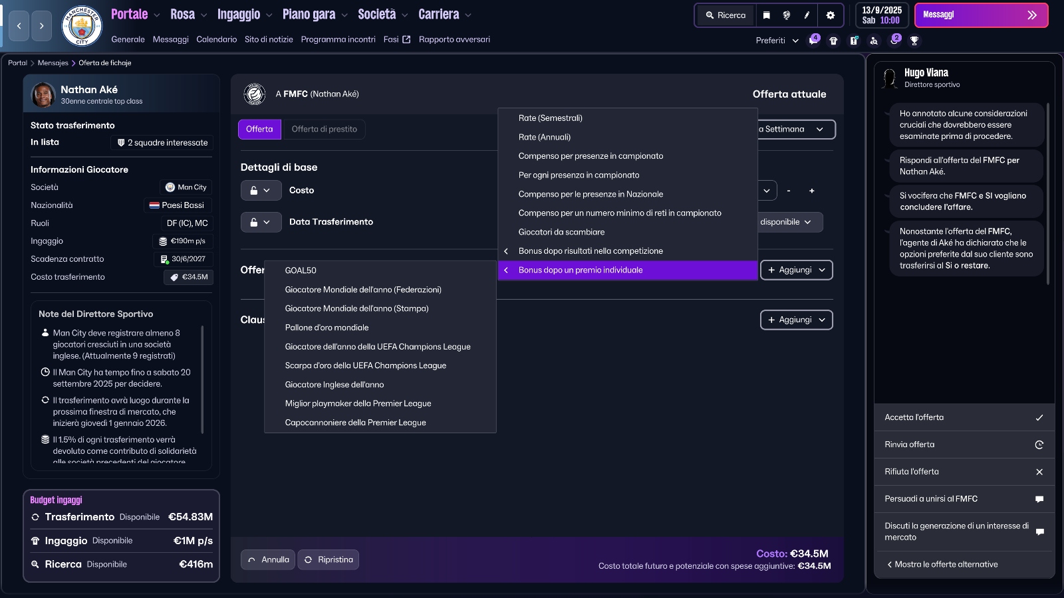Switch to the Offerta di prestito tab
Image resolution: width=1064 pixels, height=598 pixels.
click(x=325, y=129)
